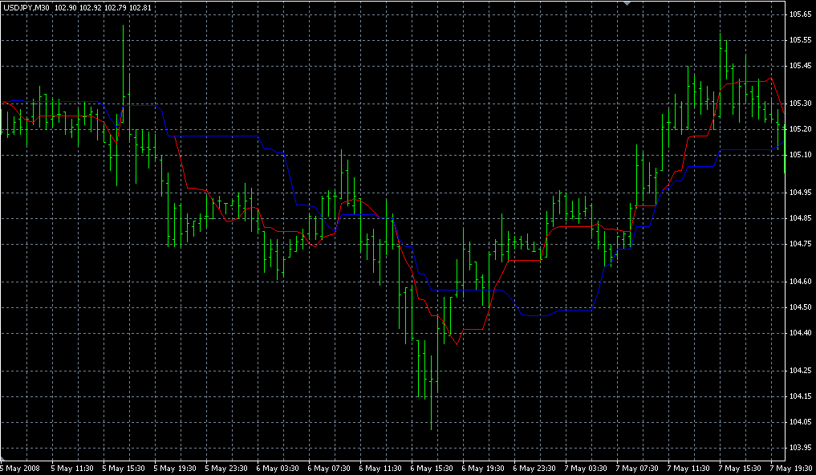
Task: Click the 7 May 19:30 time label
Action: (x=792, y=468)
